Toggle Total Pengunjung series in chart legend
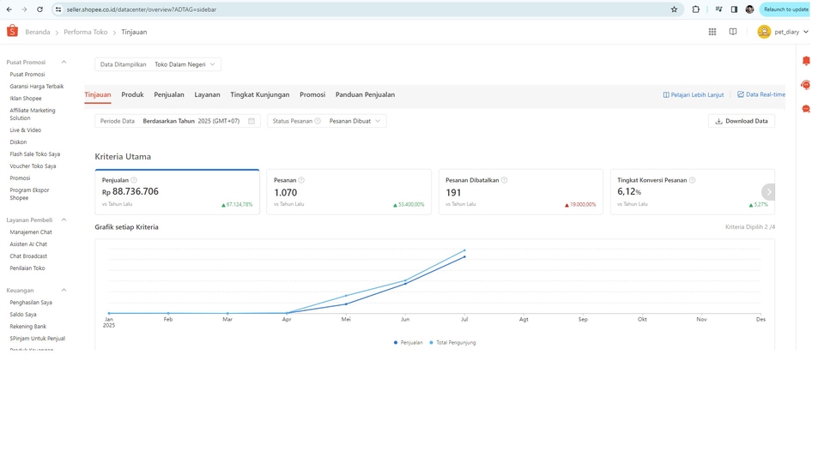The height and width of the screenshot is (463, 824). (x=452, y=342)
